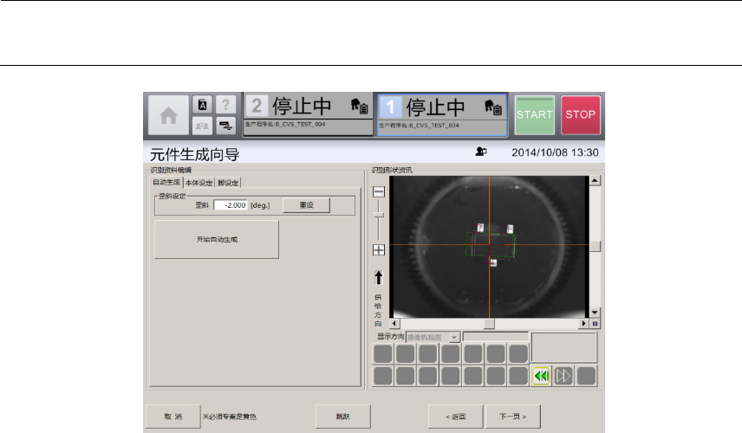
Task: Click the 歪斜 angle input field
Action: (231, 205)
